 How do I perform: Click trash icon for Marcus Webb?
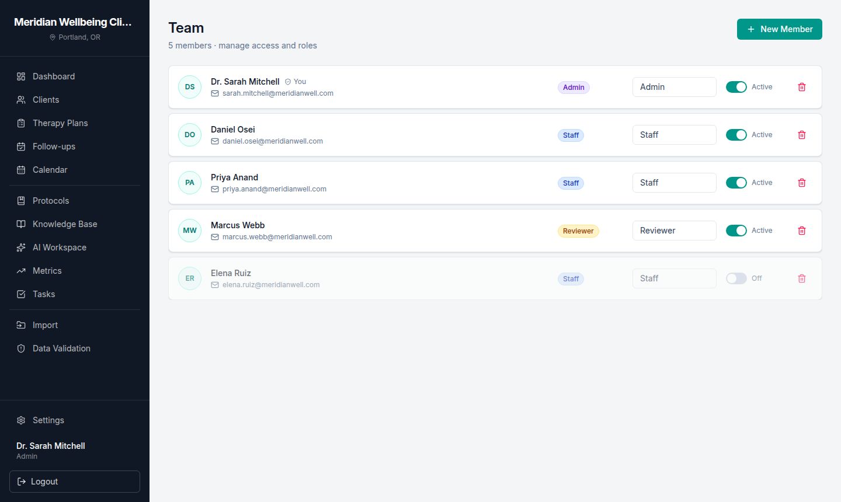pyautogui.click(x=802, y=231)
